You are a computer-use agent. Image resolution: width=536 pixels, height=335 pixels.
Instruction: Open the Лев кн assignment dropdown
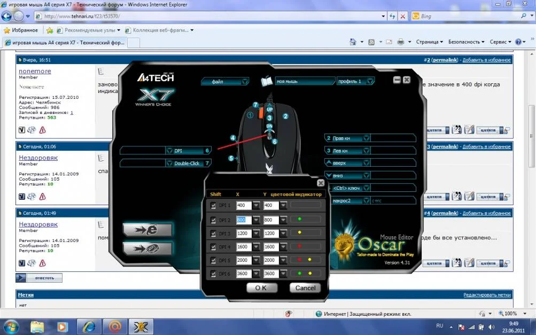(366, 151)
